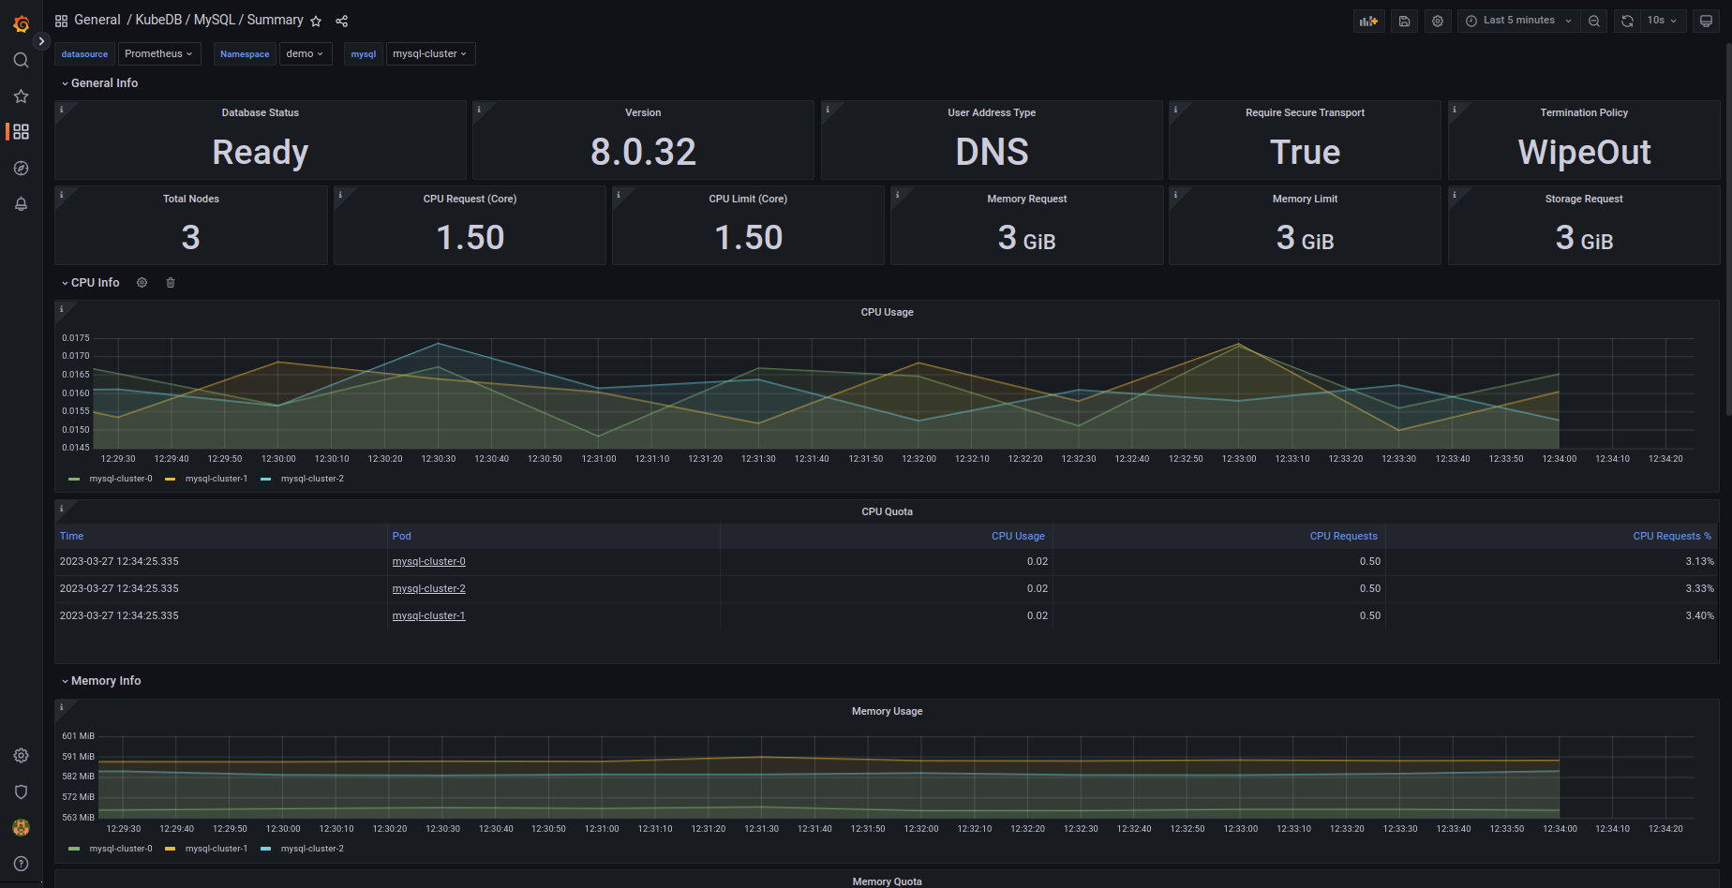Image resolution: width=1732 pixels, height=888 pixels.
Task: Open the mysql-cluster-1 pod link in CPU Quota
Action: pos(428,615)
